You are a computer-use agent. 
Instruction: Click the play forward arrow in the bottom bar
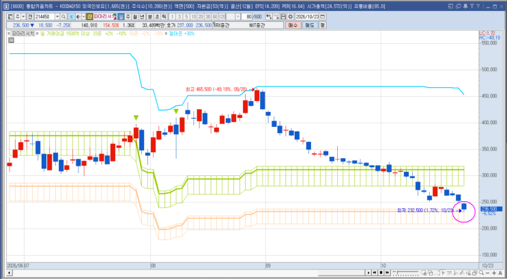pyautogui.click(x=368, y=273)
